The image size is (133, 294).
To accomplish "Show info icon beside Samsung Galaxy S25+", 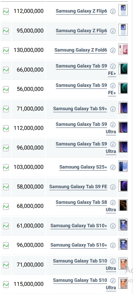I will point(113,168).
